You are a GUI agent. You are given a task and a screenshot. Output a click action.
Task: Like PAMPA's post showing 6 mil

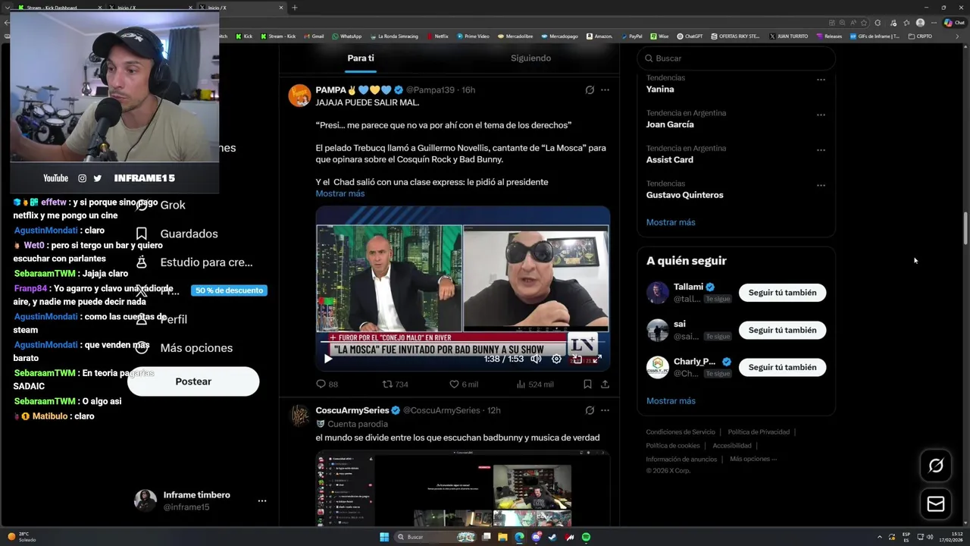point(464,384)
